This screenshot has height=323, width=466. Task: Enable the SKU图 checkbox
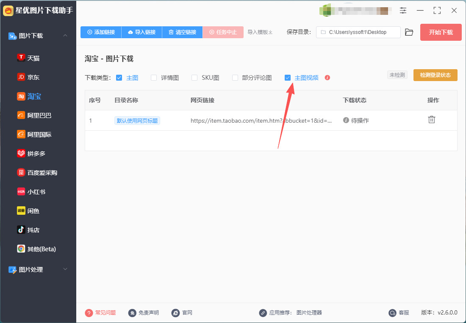194,78
